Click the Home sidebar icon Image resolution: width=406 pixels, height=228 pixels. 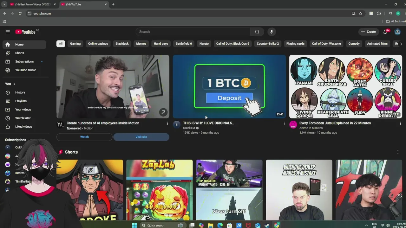(8, 45)
